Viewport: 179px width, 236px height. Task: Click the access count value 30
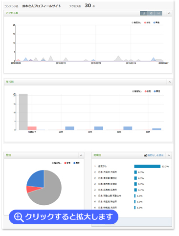pos(88,6)
